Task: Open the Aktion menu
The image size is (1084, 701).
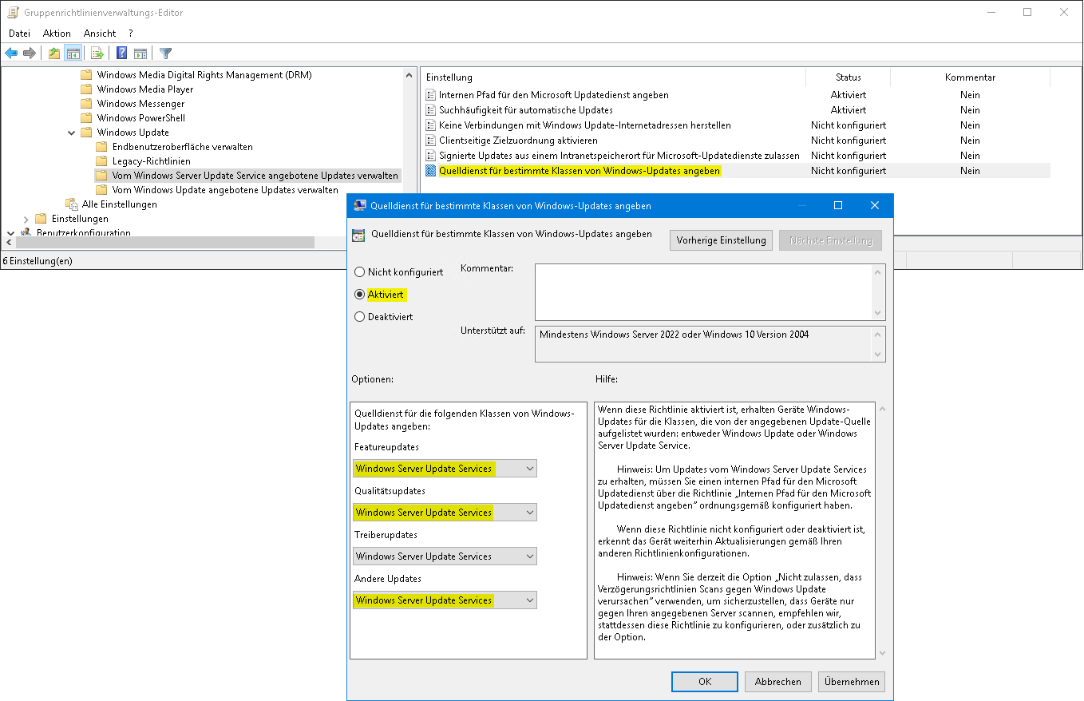Action: click(57, 34)
